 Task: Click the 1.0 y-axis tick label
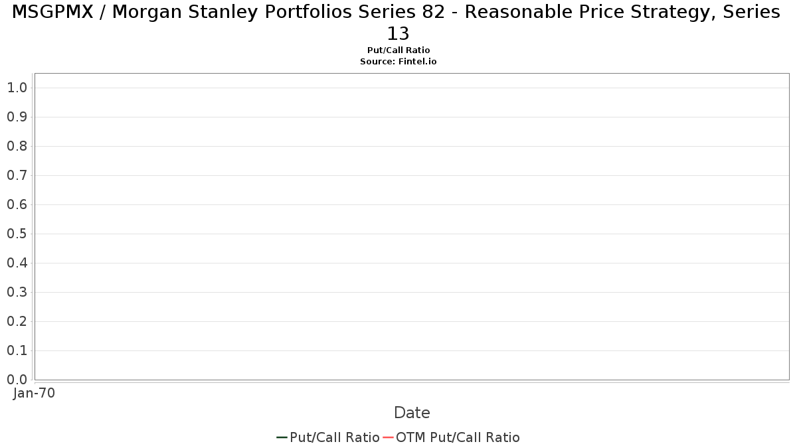click(17, 88)
